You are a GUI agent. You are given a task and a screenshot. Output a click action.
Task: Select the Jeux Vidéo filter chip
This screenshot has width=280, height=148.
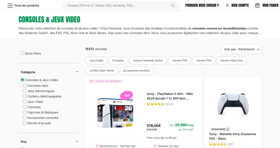point(96,60)
